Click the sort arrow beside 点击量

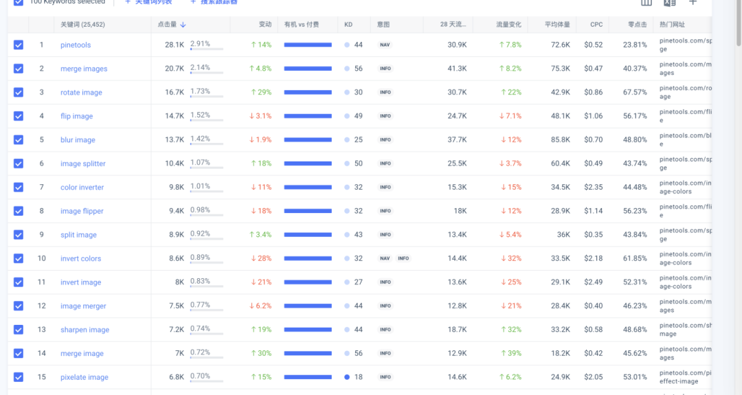pyautogui.click(x=183, y=25)
